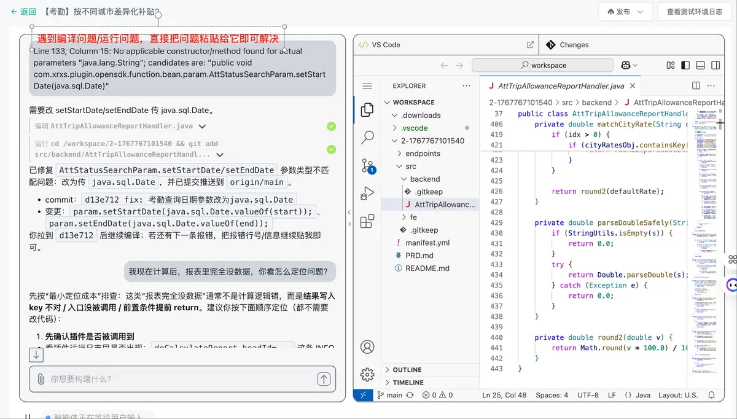Open the Search view icon

pos(367,138)
